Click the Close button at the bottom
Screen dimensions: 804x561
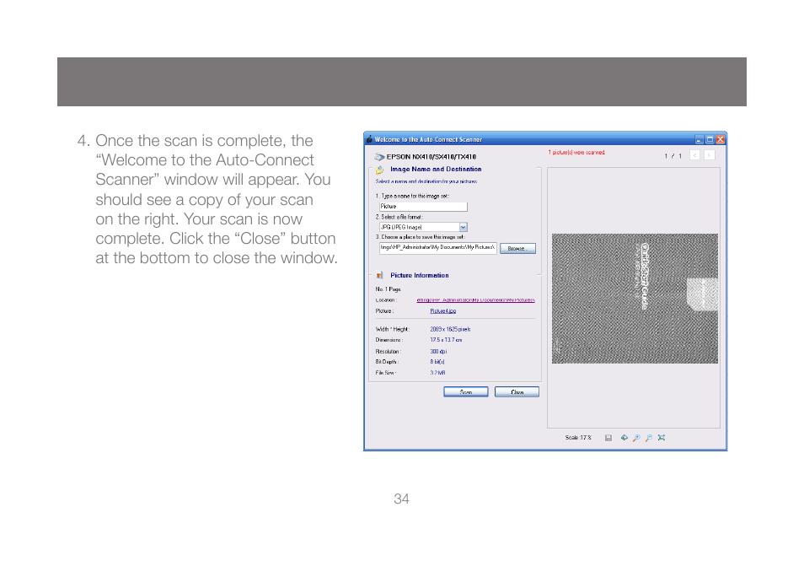tap(517, 392)
